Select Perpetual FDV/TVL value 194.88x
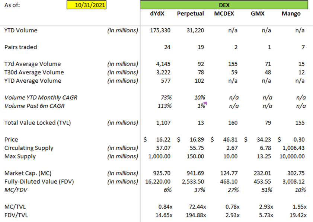This screenshot has height=222, width=313. pos(196,215)
